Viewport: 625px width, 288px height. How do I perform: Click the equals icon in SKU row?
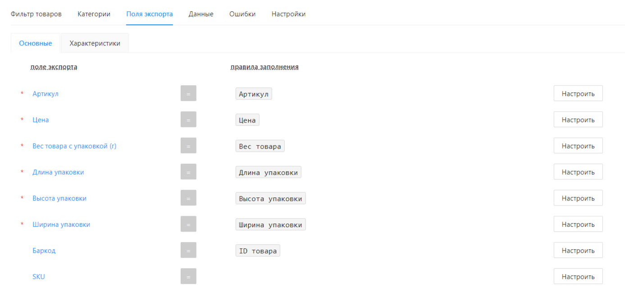(188, 276)
